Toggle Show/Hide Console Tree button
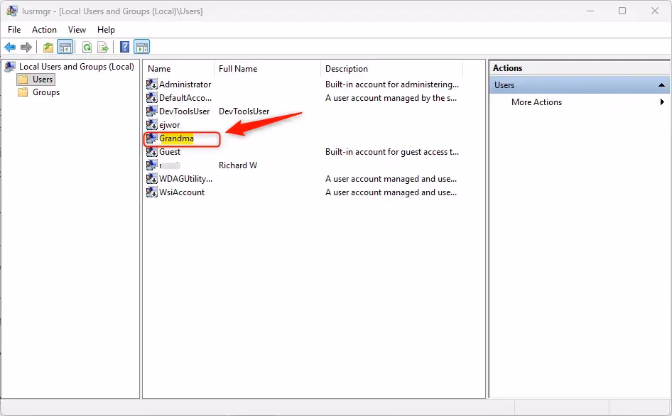672x416 pixels. point(65,48)
